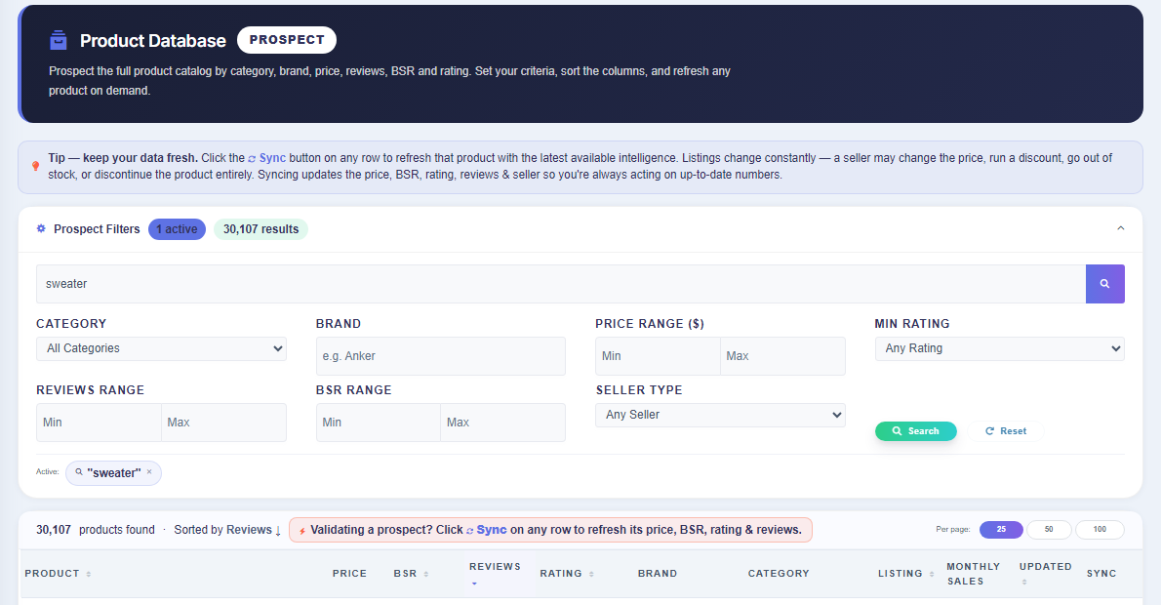Click the lightning bolt icon in validation banner

(x=302, y=531)
